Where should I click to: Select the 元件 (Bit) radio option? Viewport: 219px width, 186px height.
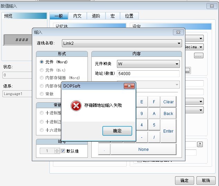(42, 70)
